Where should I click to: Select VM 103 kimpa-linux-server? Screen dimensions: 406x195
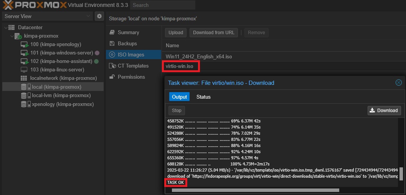(x=57, y=69)
